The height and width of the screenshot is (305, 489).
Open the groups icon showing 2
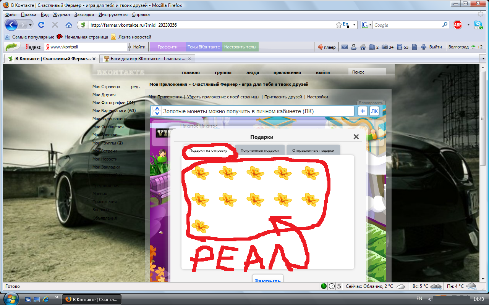(372, 47)
